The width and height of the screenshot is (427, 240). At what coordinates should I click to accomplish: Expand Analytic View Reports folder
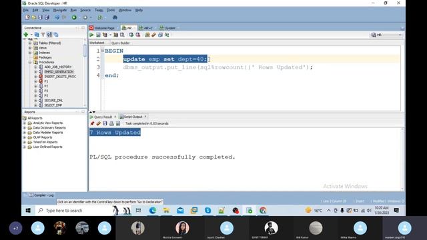click(x=25, y=123)
